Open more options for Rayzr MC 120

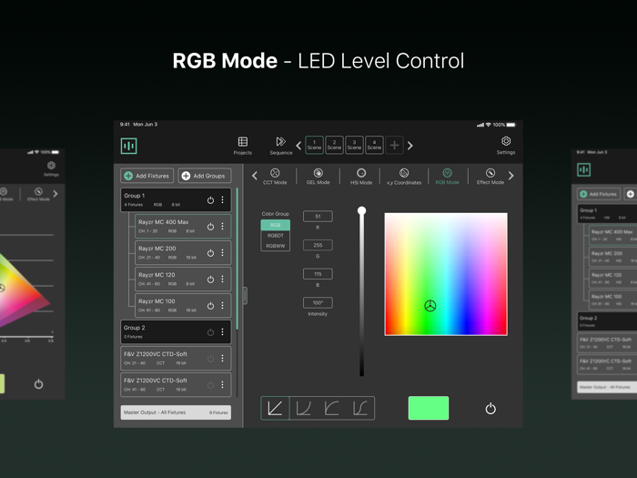tap(222, 280)
